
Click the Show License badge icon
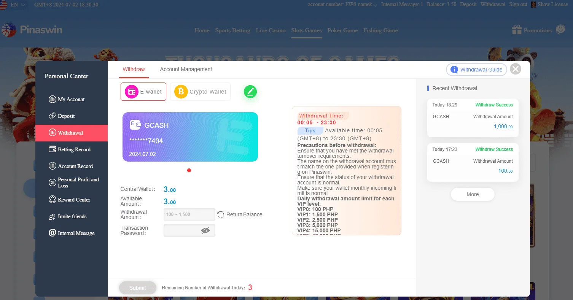(x=534, y=5)
